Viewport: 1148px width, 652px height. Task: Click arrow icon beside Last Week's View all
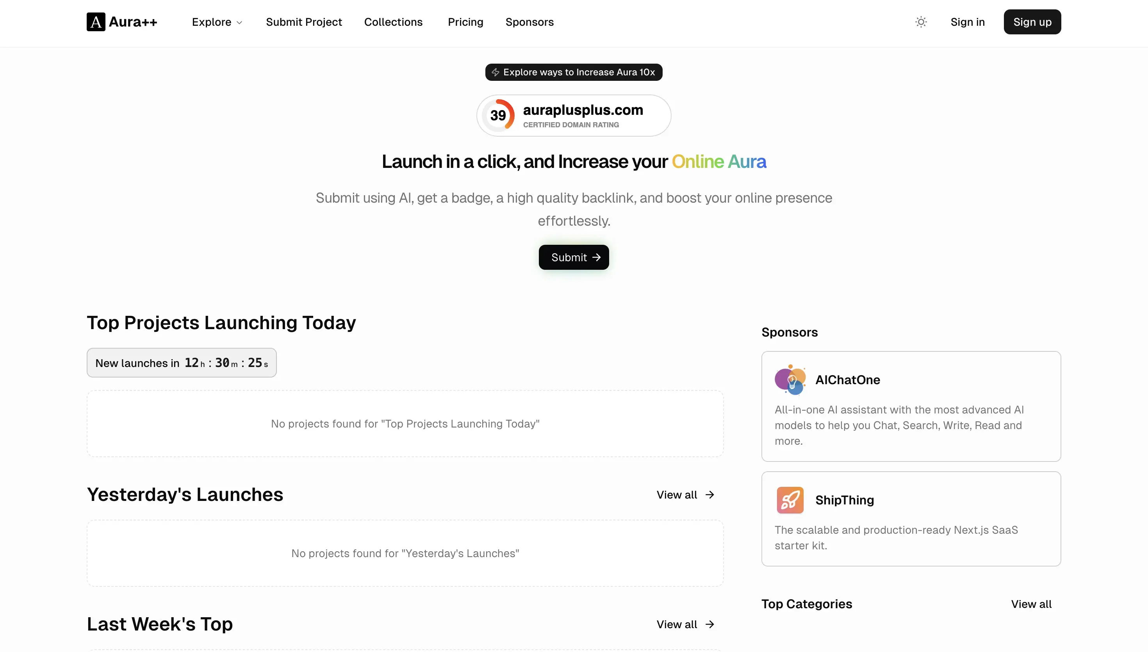(x=709, y=625)
